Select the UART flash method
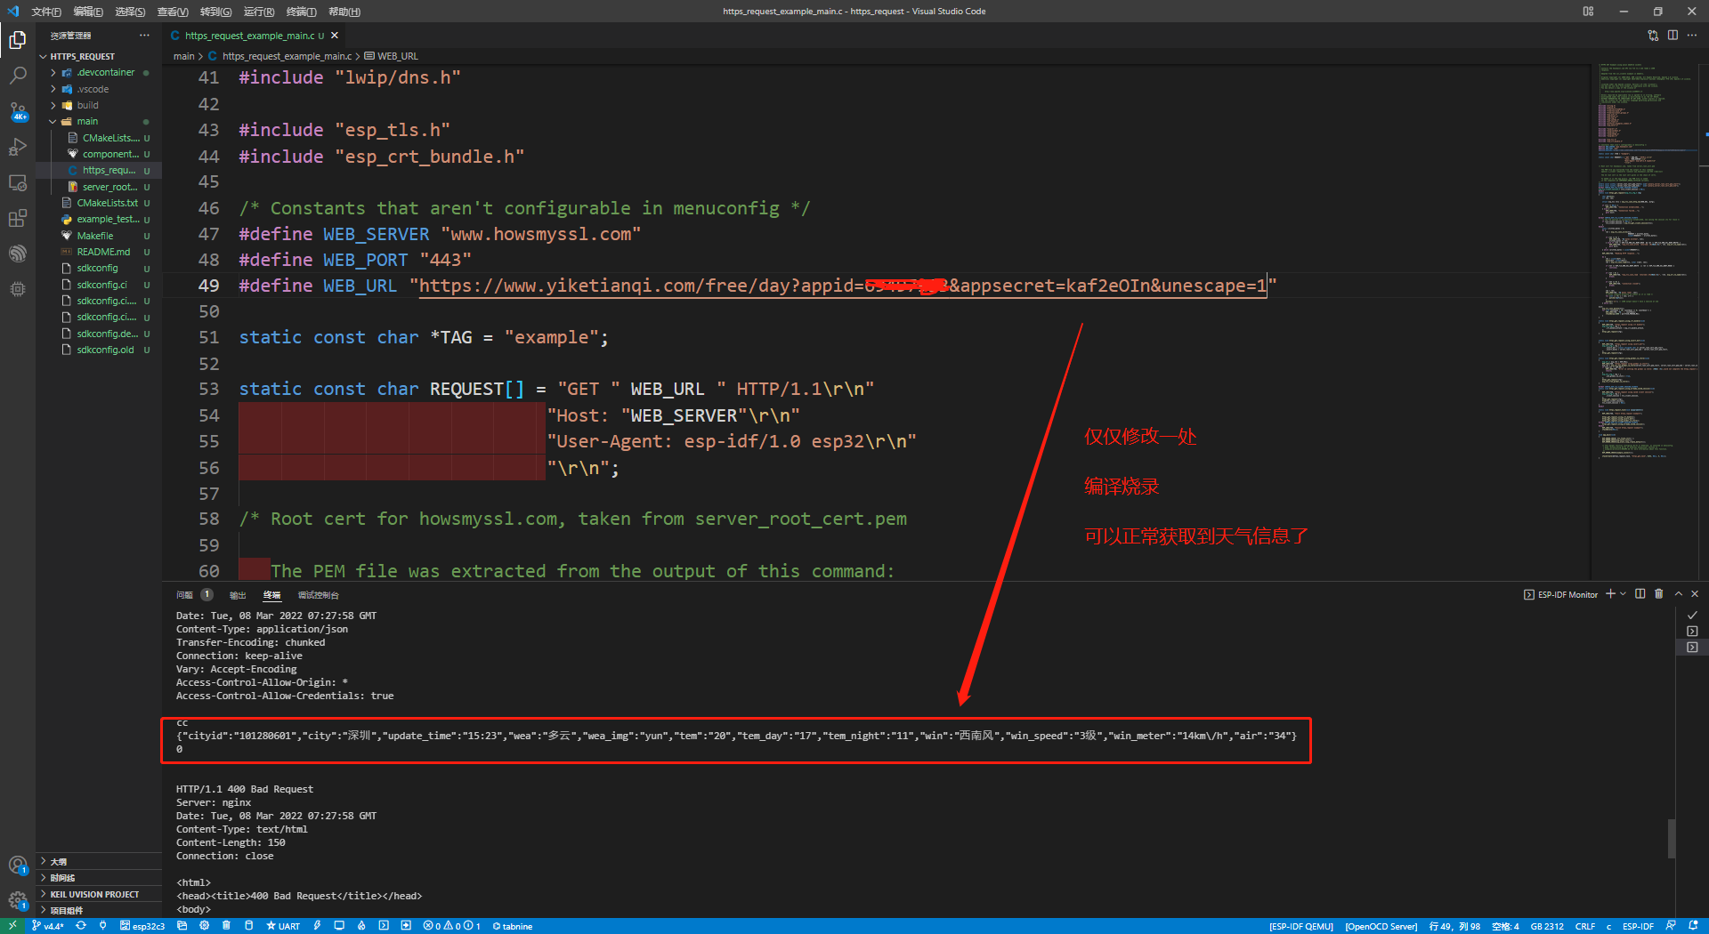Screen dimensions: 1709x934 pyautogui.click(x=283, y=926)
